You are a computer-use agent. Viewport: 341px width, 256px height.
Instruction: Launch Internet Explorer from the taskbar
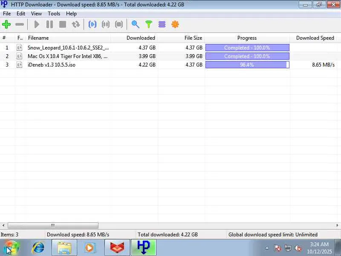click(38, 248)
